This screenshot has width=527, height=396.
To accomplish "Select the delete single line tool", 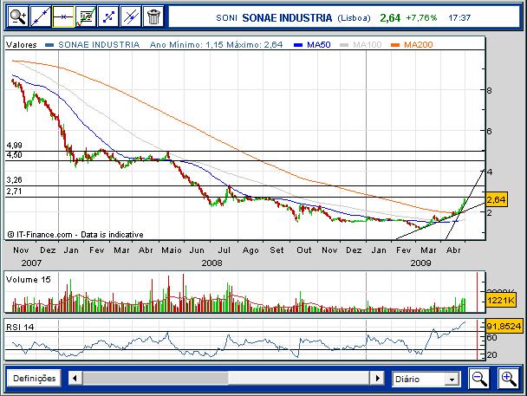I will 130,16.
